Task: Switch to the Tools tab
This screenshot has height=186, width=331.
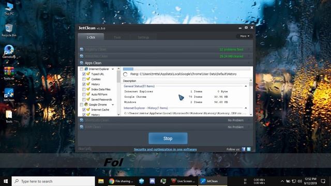Action: click(x=117, y=37)
